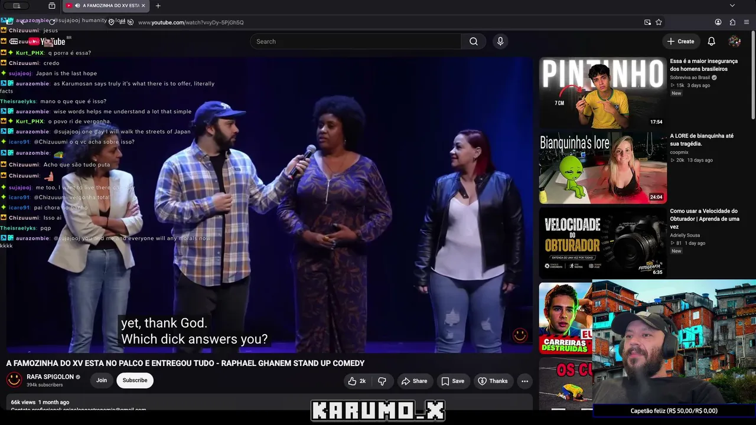Image resolution: width=756 pixels, height=425 pixels.
Task: Open 'A LORE de bianquinha' video title
Action: click(702, 140)
